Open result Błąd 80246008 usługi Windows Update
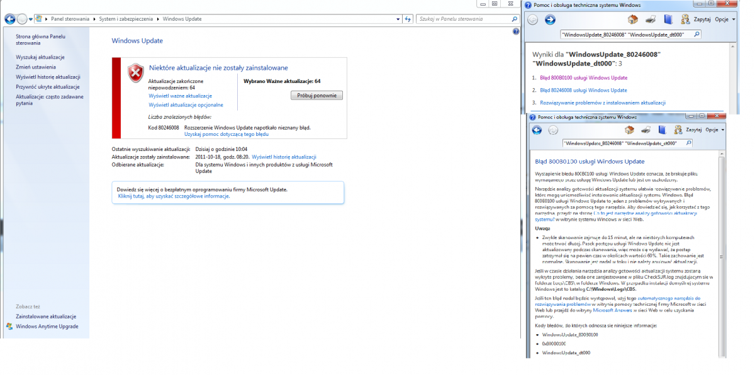The height and width of the screenshot is (375, 755). point(583,91)
